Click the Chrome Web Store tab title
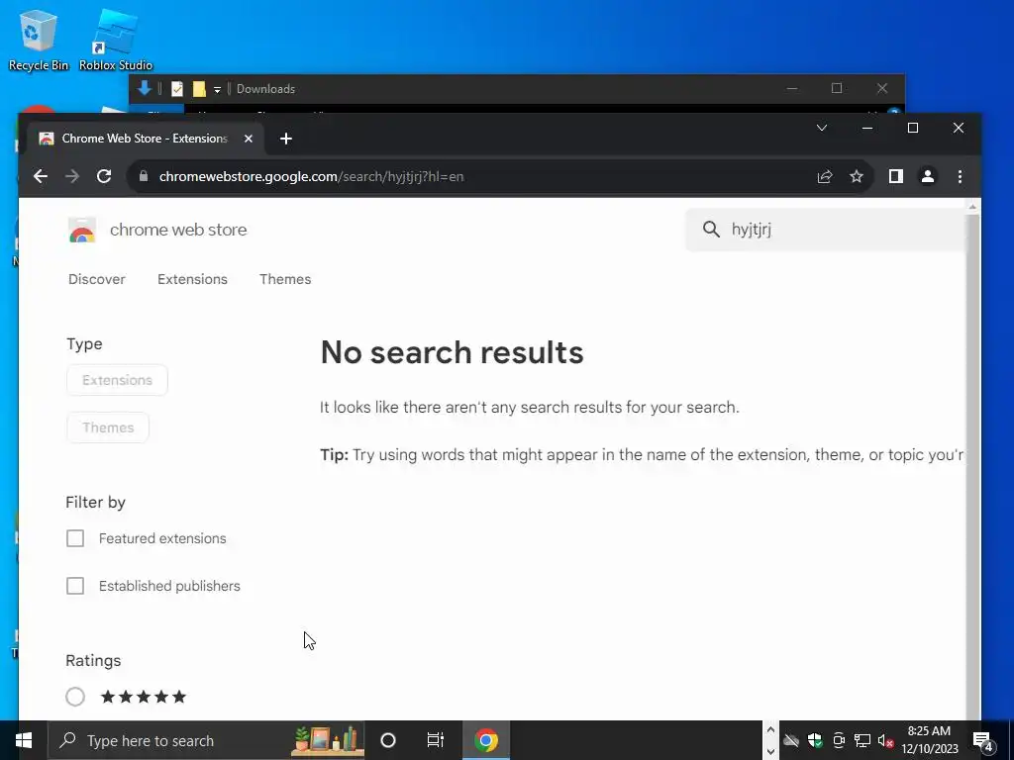Screen dimensions: 1014x760 tap(145, 139)
